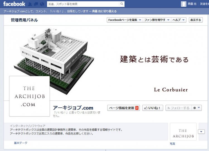Viewport: 209px width, 151px height.
Task: Click THE ARCHIJOB.COM profile picture
Action: (30, 96)
